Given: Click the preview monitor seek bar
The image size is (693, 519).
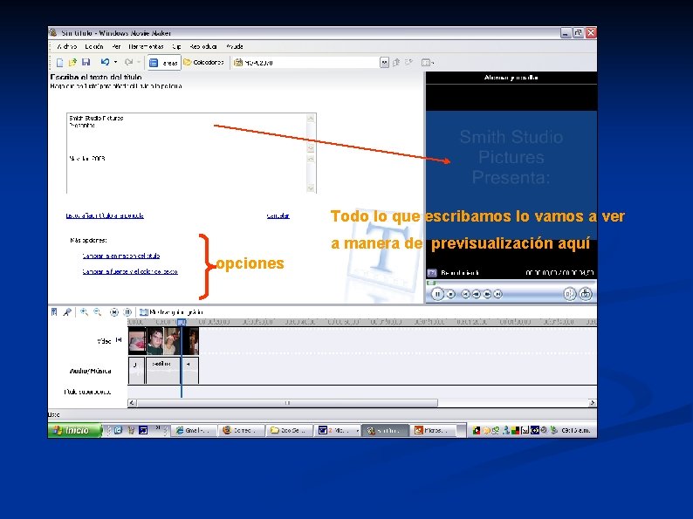Looking at the screenshot, I should (511, 283).
